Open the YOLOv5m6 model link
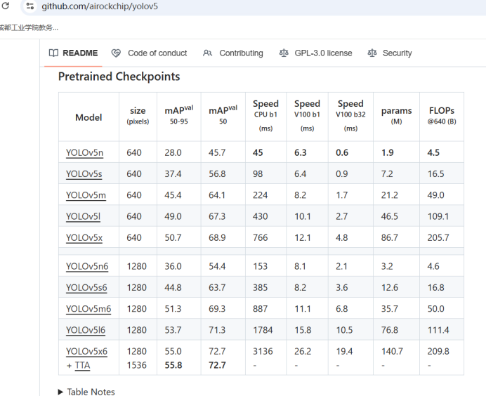 88,309
